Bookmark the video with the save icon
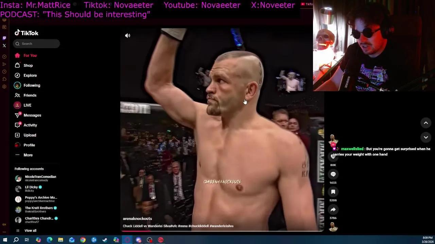The width and height of the screenshot is (435, 244). (x=333, y=192)
